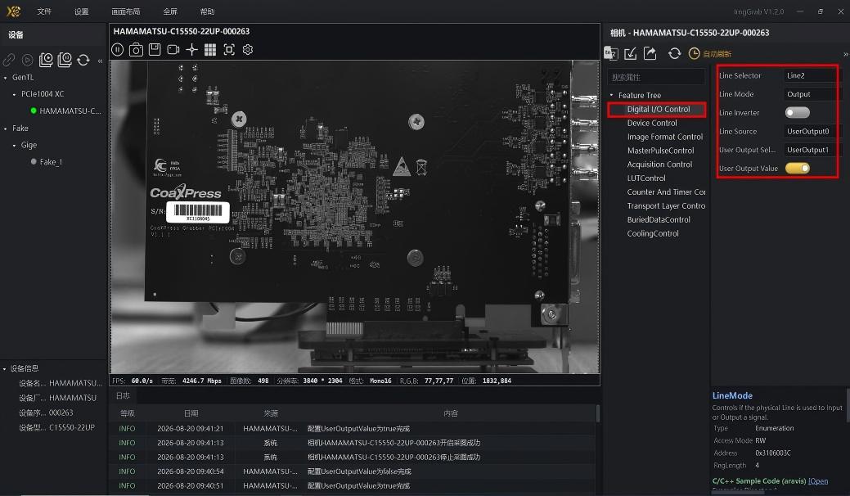Click the language switch icon in camera panel

click(x=611, y=53)
